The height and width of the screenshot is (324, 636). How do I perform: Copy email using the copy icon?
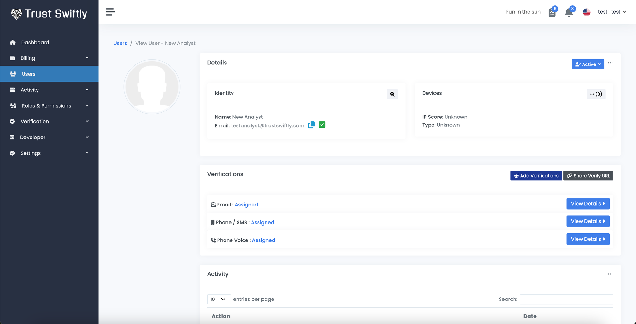[x=312, y=125]
